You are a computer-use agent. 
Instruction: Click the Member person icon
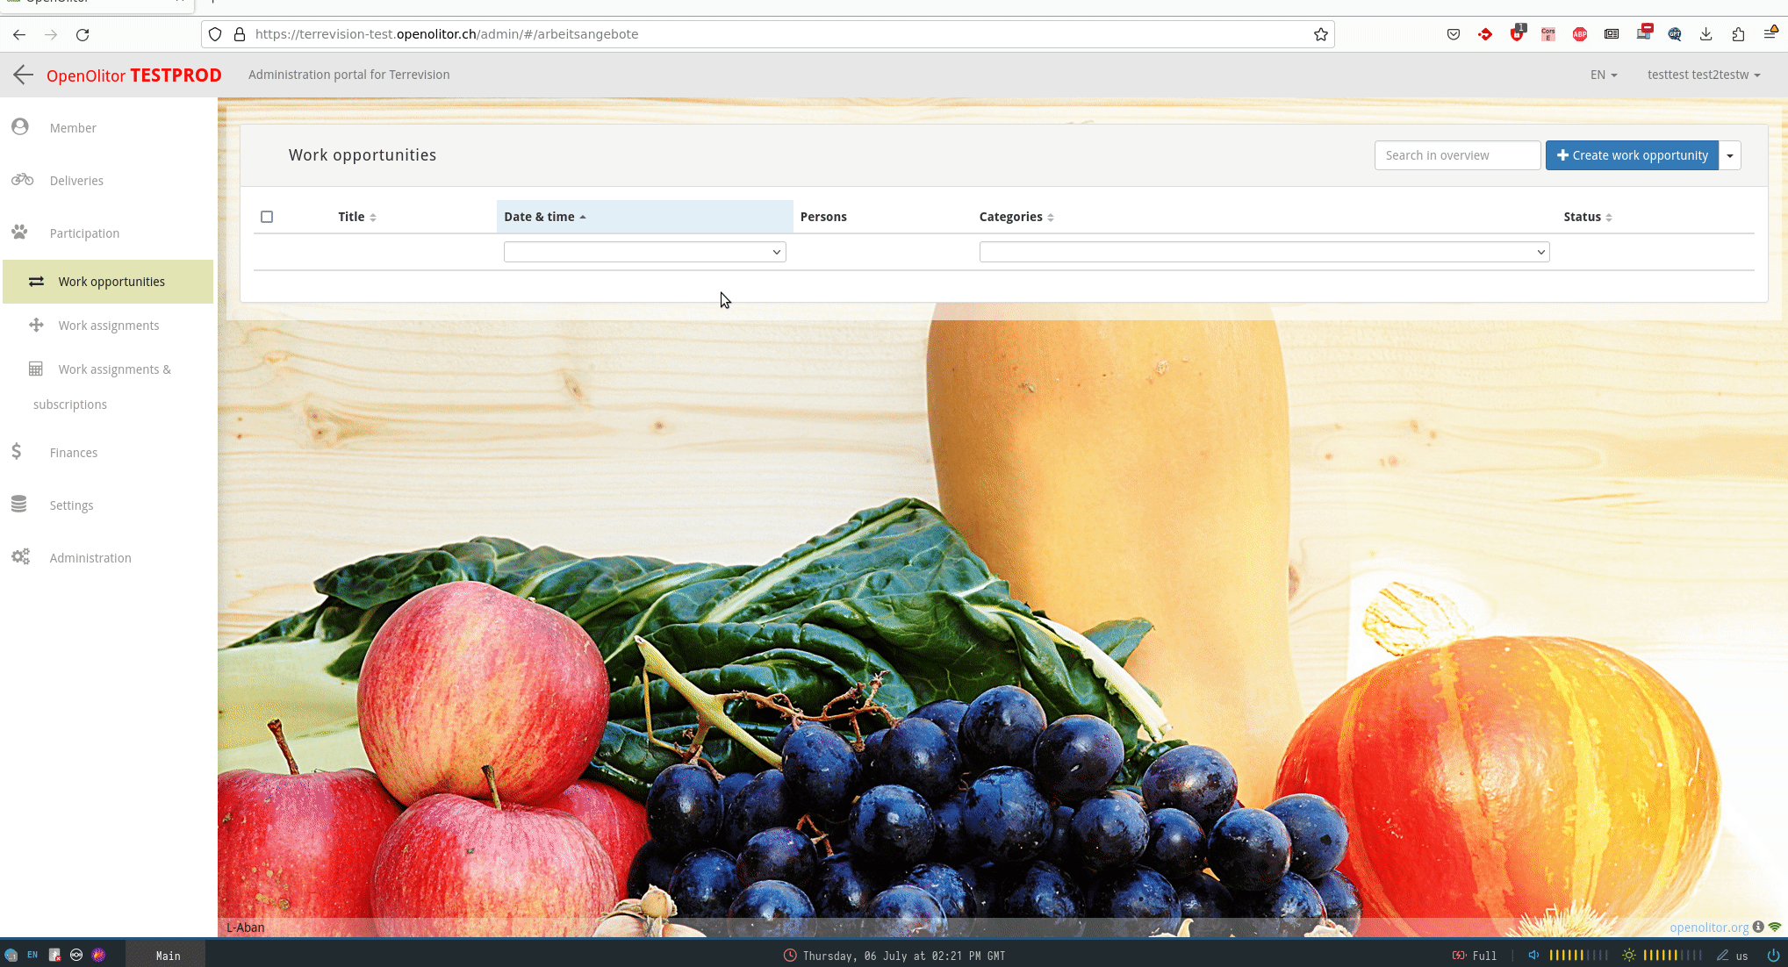pyautogui.click(x=20, y=127)
